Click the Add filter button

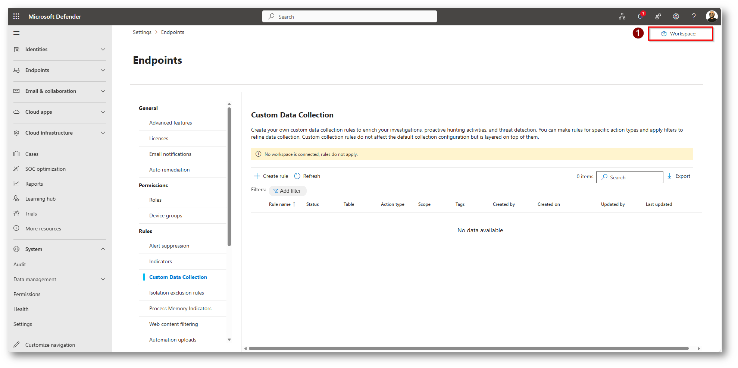pos(287,191)
